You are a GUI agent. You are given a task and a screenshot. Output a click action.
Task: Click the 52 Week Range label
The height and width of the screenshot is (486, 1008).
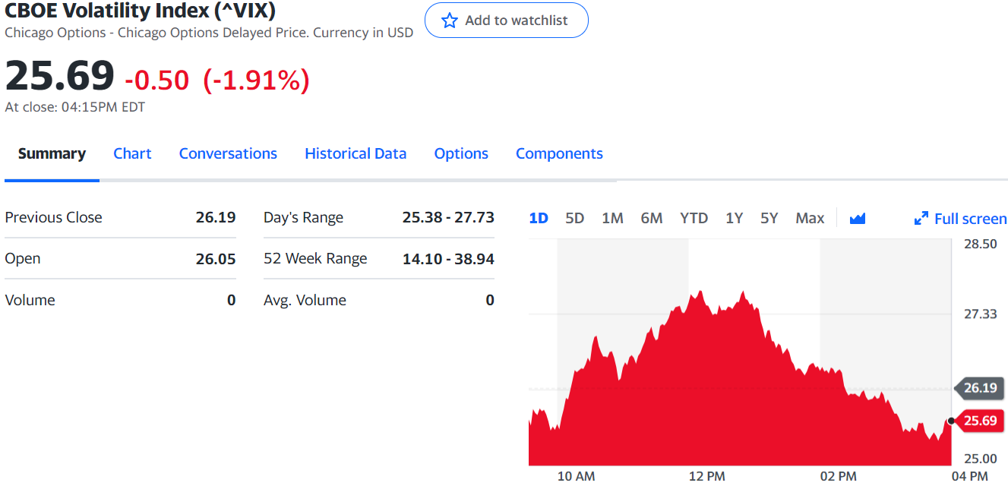click(315, 259)
